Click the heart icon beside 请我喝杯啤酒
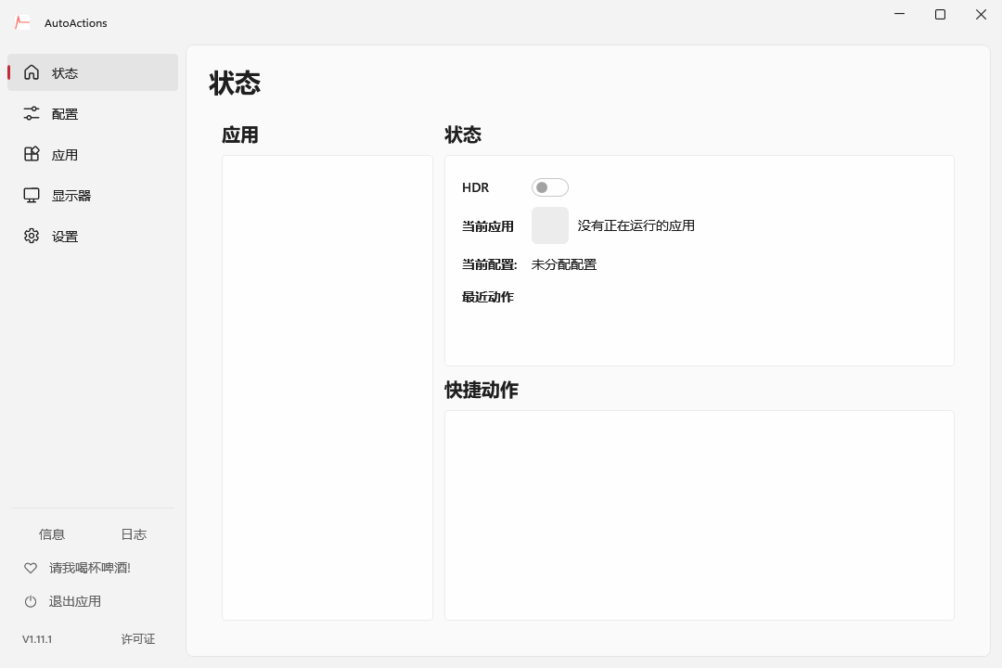The width and height of the screenshot is (1002, 668). [x=31, y=568]
